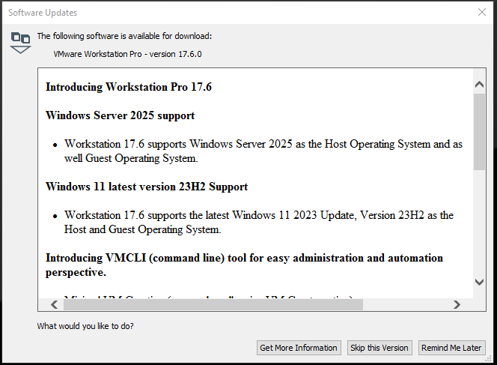The height and width of the screenshot is (365, 497).
Task: Click the Introducing Workstation Pro 17.6 heading
Action: [129, 87]
